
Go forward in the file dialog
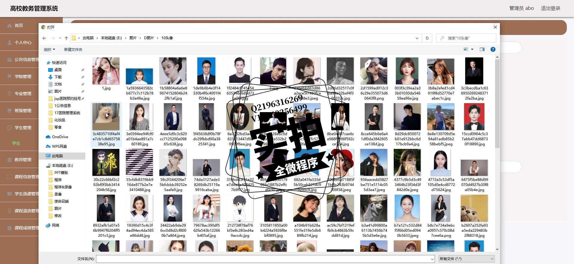pyautogui.click(x=53, y=38)
